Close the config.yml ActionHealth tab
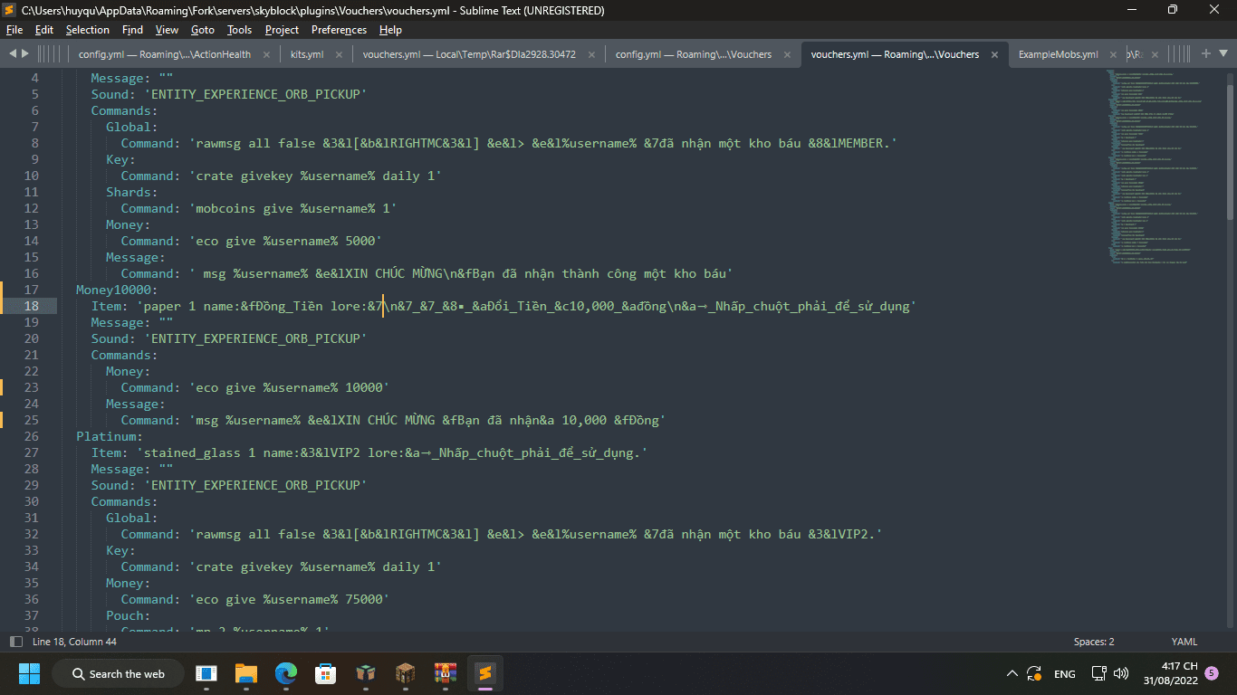Image resolution: width=1237 pixels, height=695 pixels. (267, 54)
